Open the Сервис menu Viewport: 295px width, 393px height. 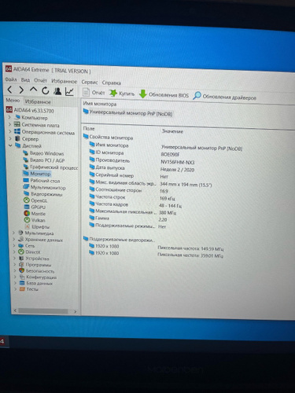tap(90, 82)
